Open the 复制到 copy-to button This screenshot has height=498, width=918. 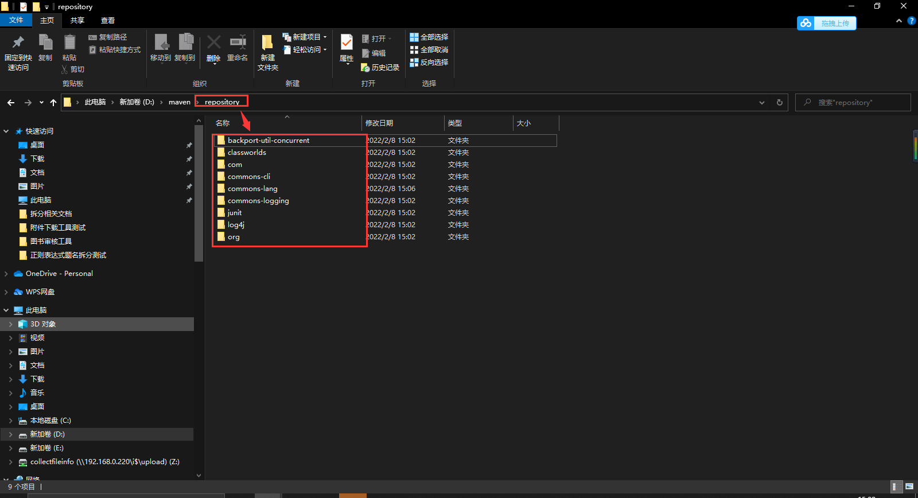point(185,48)
